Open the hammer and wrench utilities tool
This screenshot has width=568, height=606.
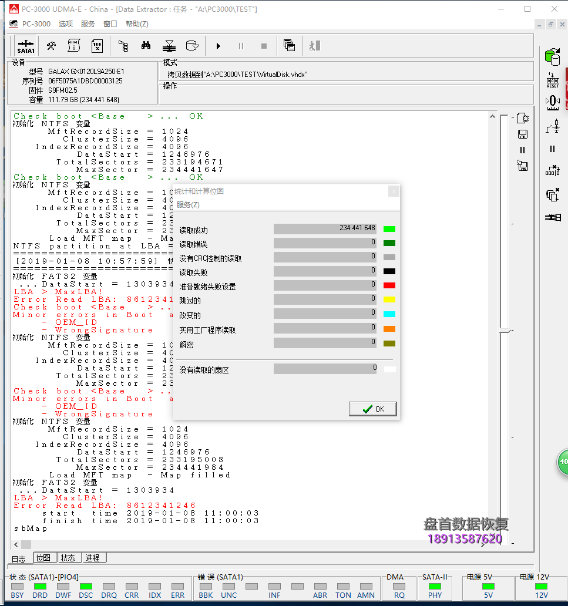click(51, 46)
